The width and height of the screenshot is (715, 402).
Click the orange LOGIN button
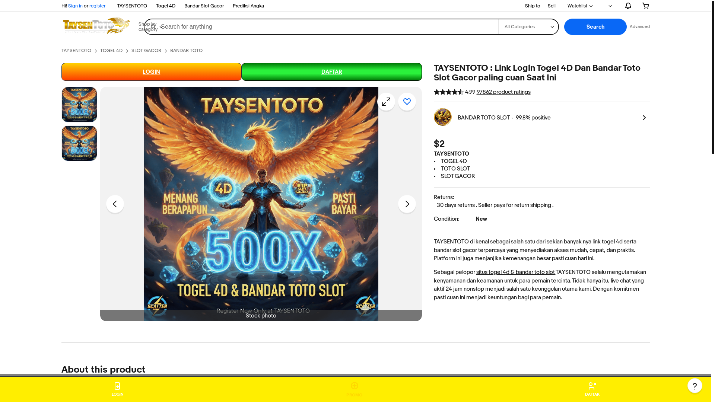(x=152, y=72)
